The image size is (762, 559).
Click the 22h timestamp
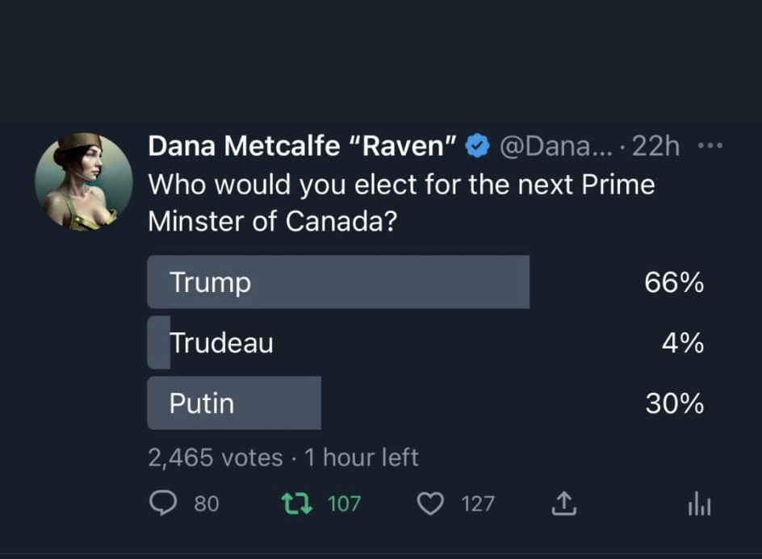pos(655,146)
